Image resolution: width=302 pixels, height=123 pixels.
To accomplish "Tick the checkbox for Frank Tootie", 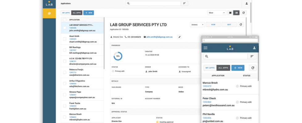I will 65,106.
